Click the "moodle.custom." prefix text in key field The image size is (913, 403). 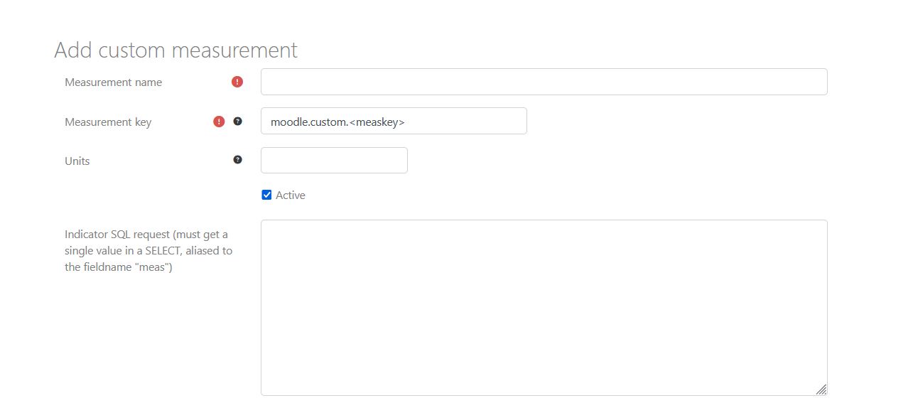coord(309,122)
